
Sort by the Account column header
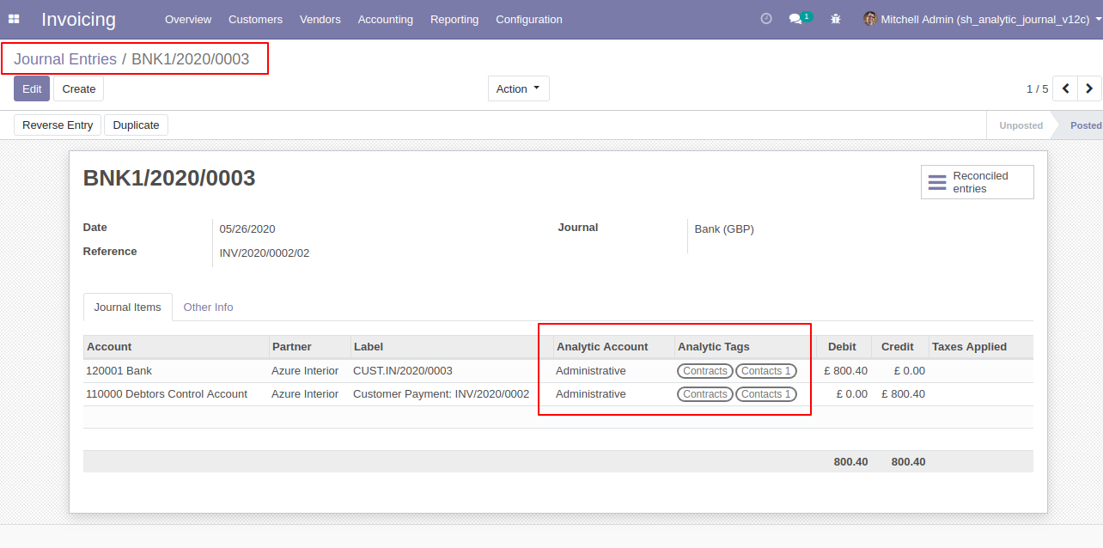pos(176,347)
